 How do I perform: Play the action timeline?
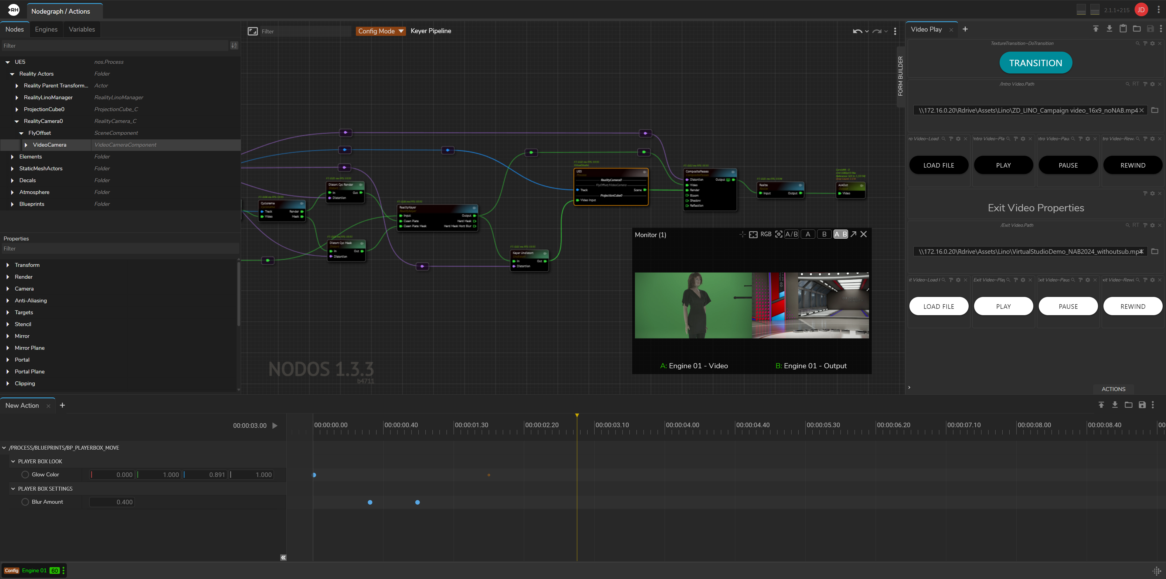(275, 426)
